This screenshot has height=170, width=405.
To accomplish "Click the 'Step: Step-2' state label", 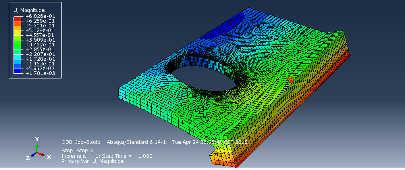I will coord(77,150).
